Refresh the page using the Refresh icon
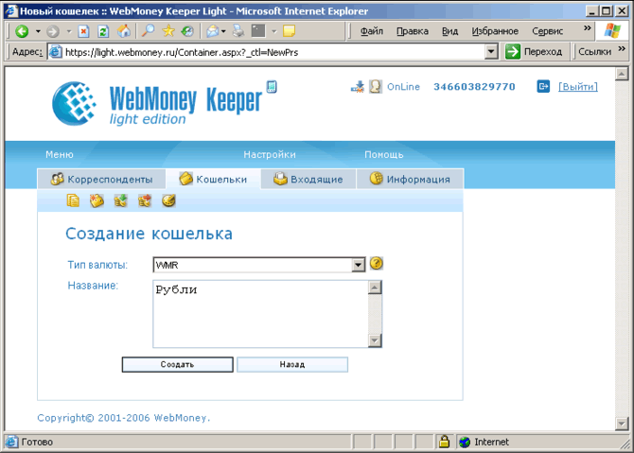The height and width of the screenshot is (453, 634). [103, 30]
